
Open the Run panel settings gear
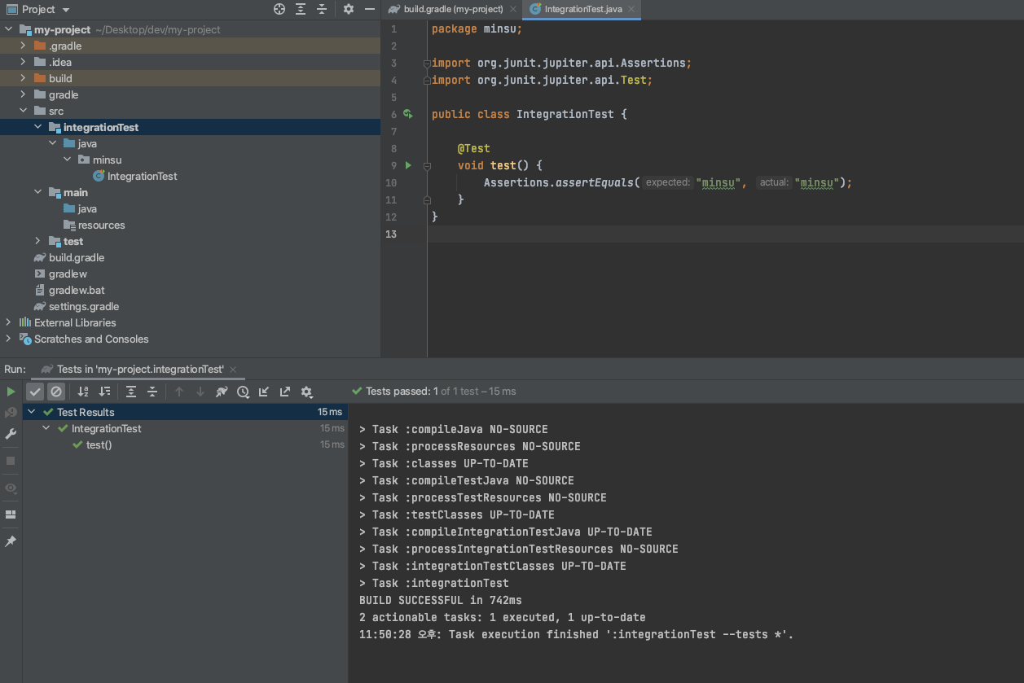(307, 392)
